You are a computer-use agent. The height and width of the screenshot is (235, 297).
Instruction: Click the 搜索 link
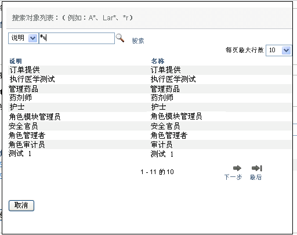138,41
